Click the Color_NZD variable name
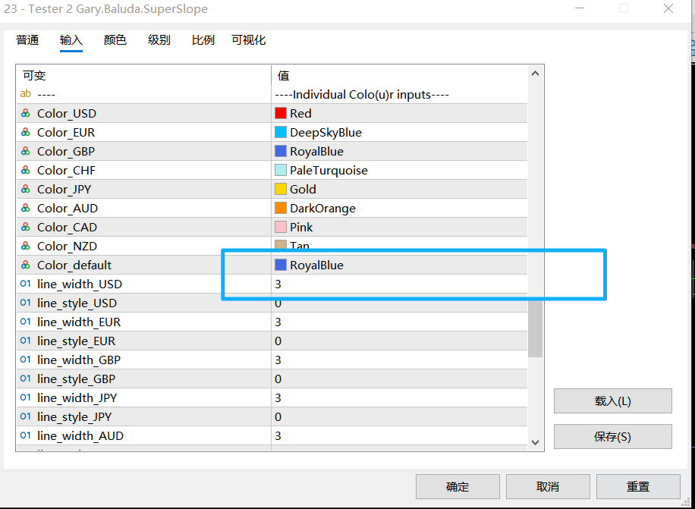 (x=67, y=247)
